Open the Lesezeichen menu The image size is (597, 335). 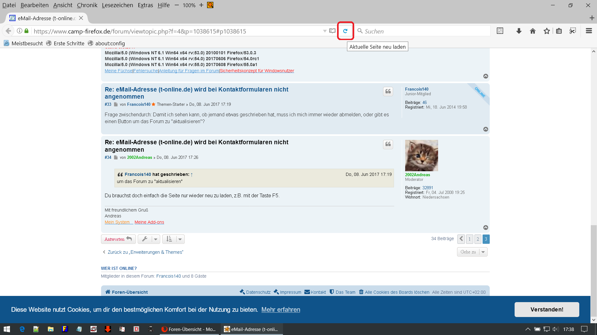(117, 5)
